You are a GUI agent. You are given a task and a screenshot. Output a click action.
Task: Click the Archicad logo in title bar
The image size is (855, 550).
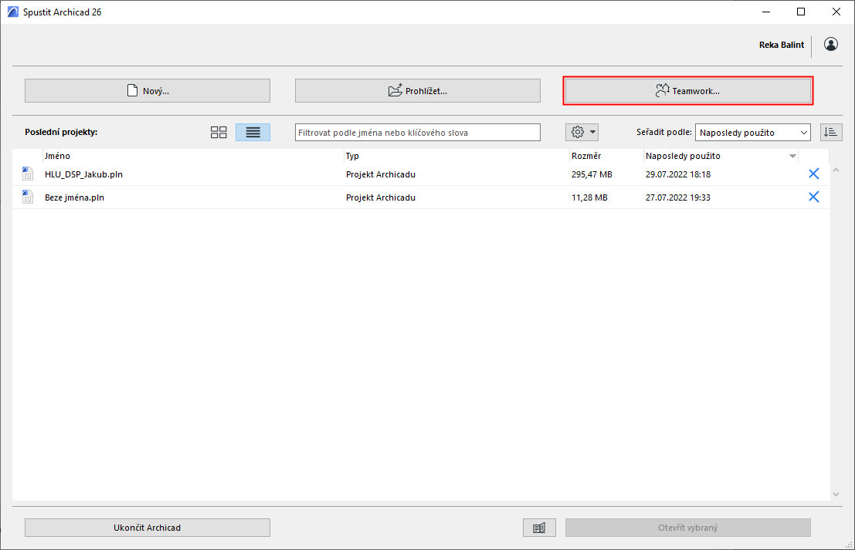click(x=12, y=12)
